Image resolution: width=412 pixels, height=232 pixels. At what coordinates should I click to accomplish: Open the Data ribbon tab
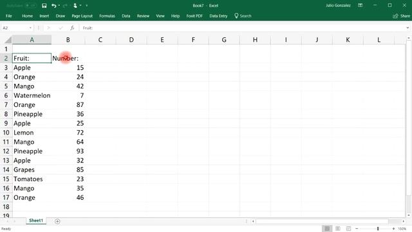pyautogui.click(x=126, y=15)
